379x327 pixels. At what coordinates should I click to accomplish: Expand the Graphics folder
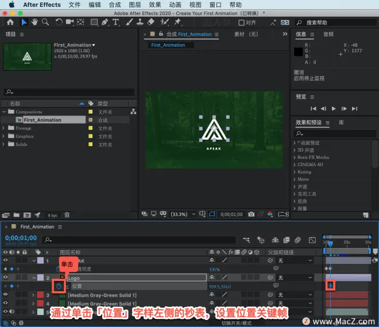(x=3, y=136)
